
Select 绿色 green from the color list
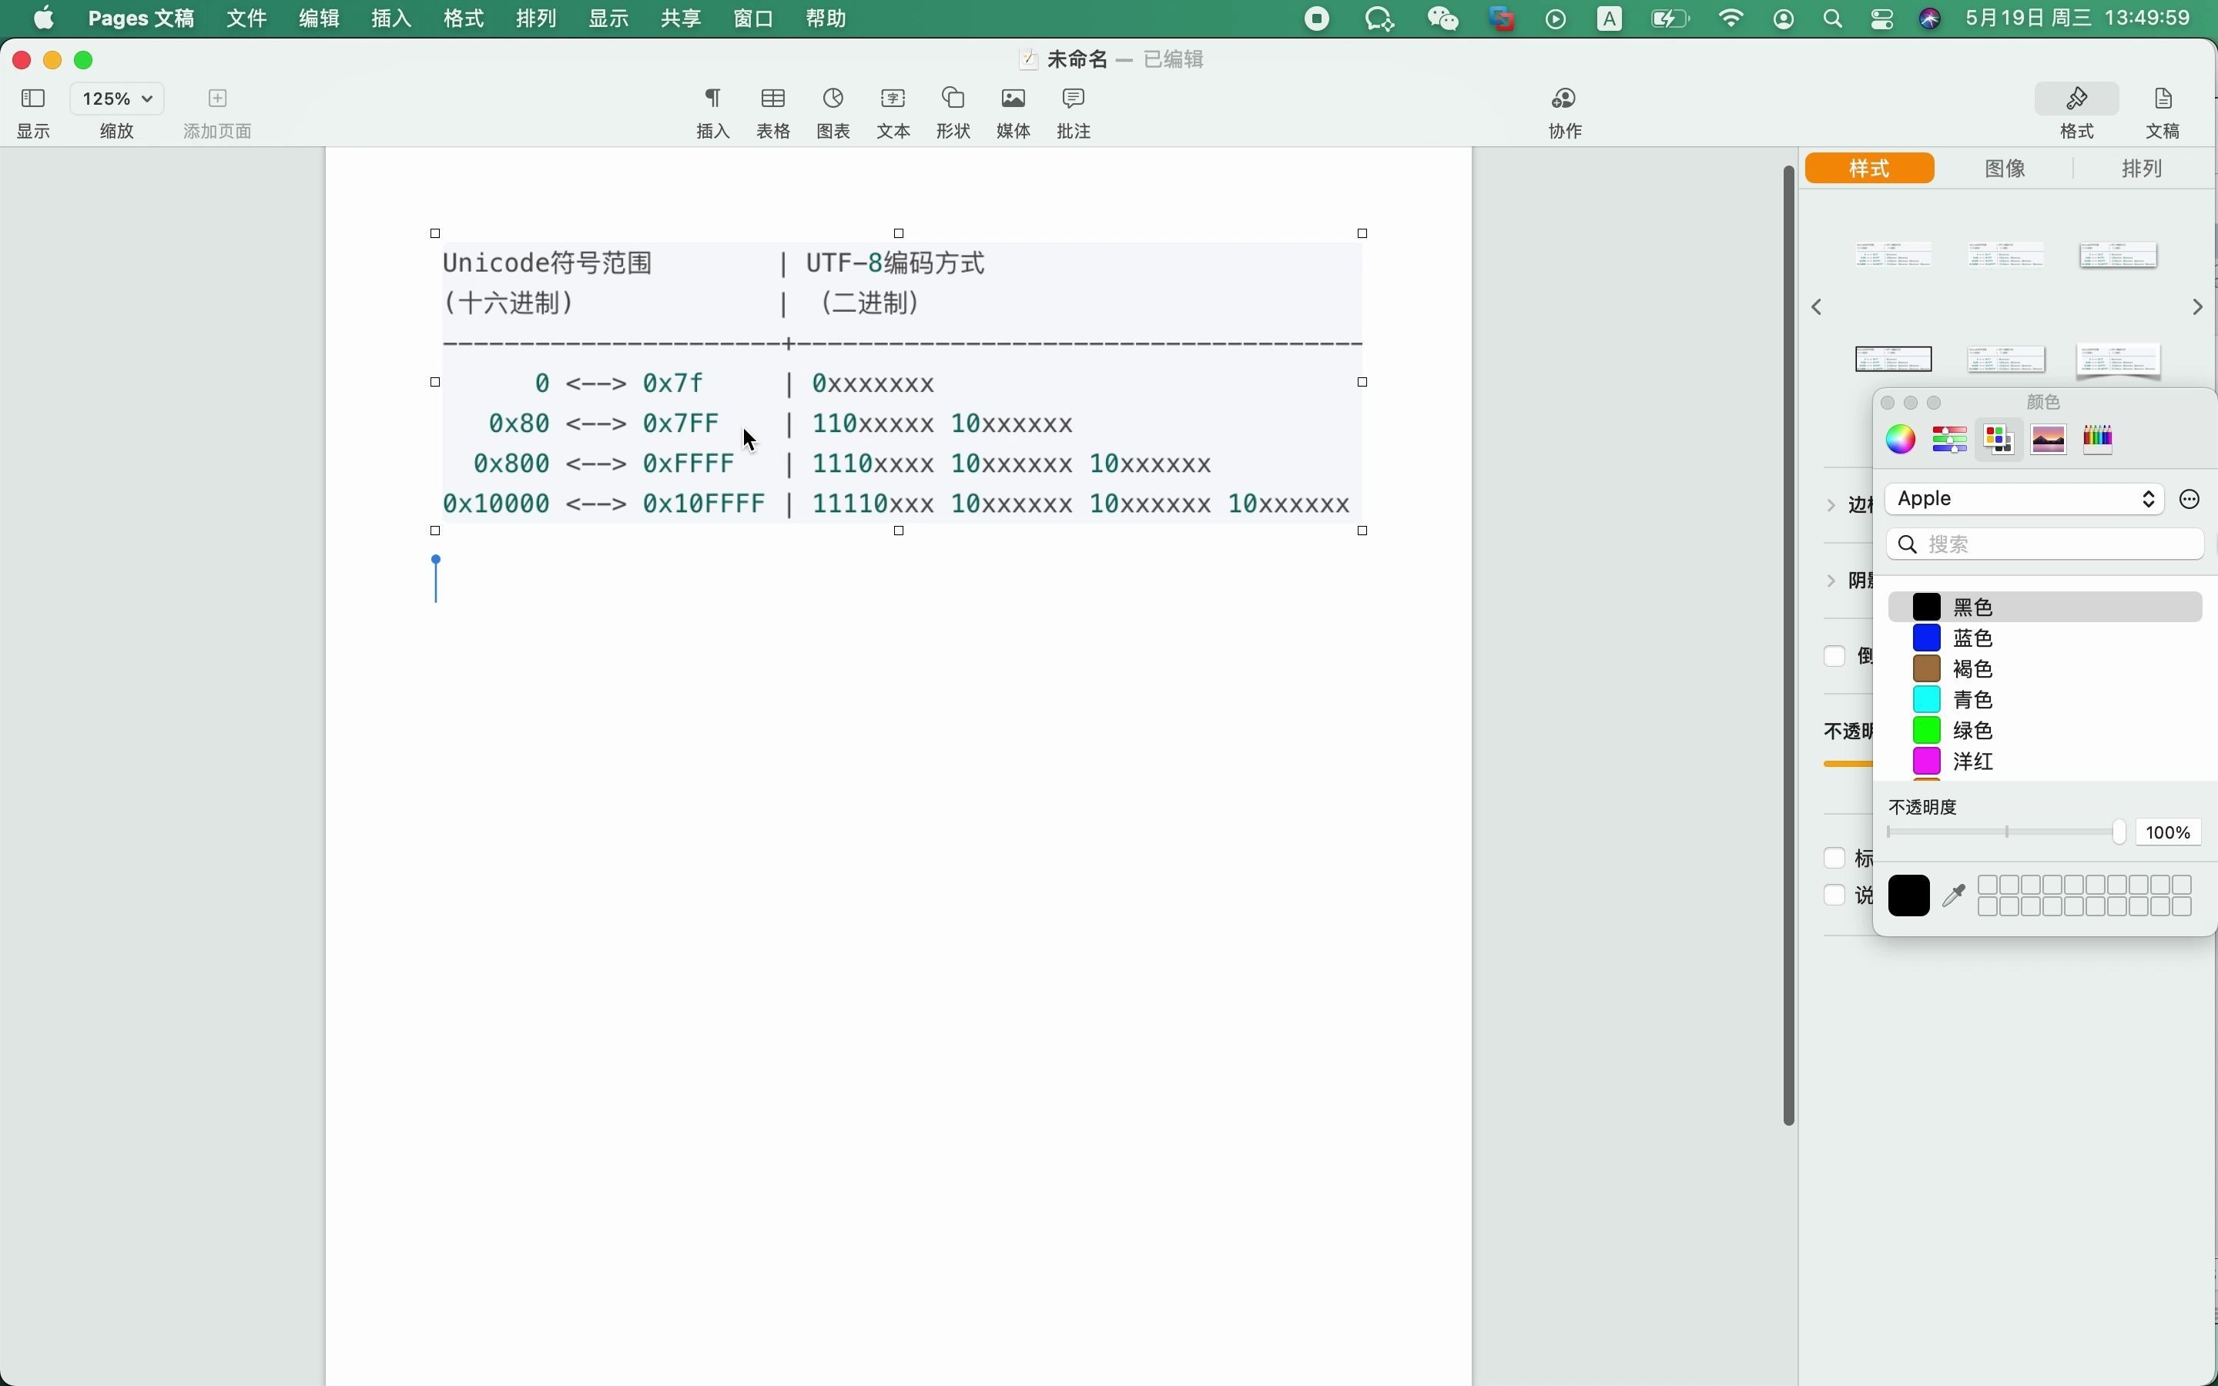tap(1972, 731)
